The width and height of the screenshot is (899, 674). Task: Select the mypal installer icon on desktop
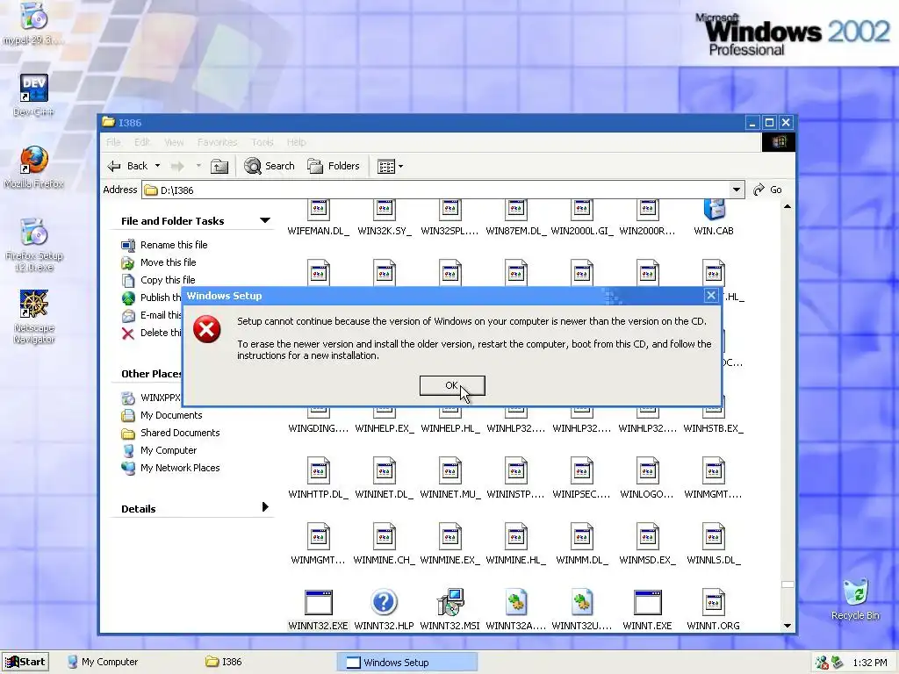click(34, 23)
